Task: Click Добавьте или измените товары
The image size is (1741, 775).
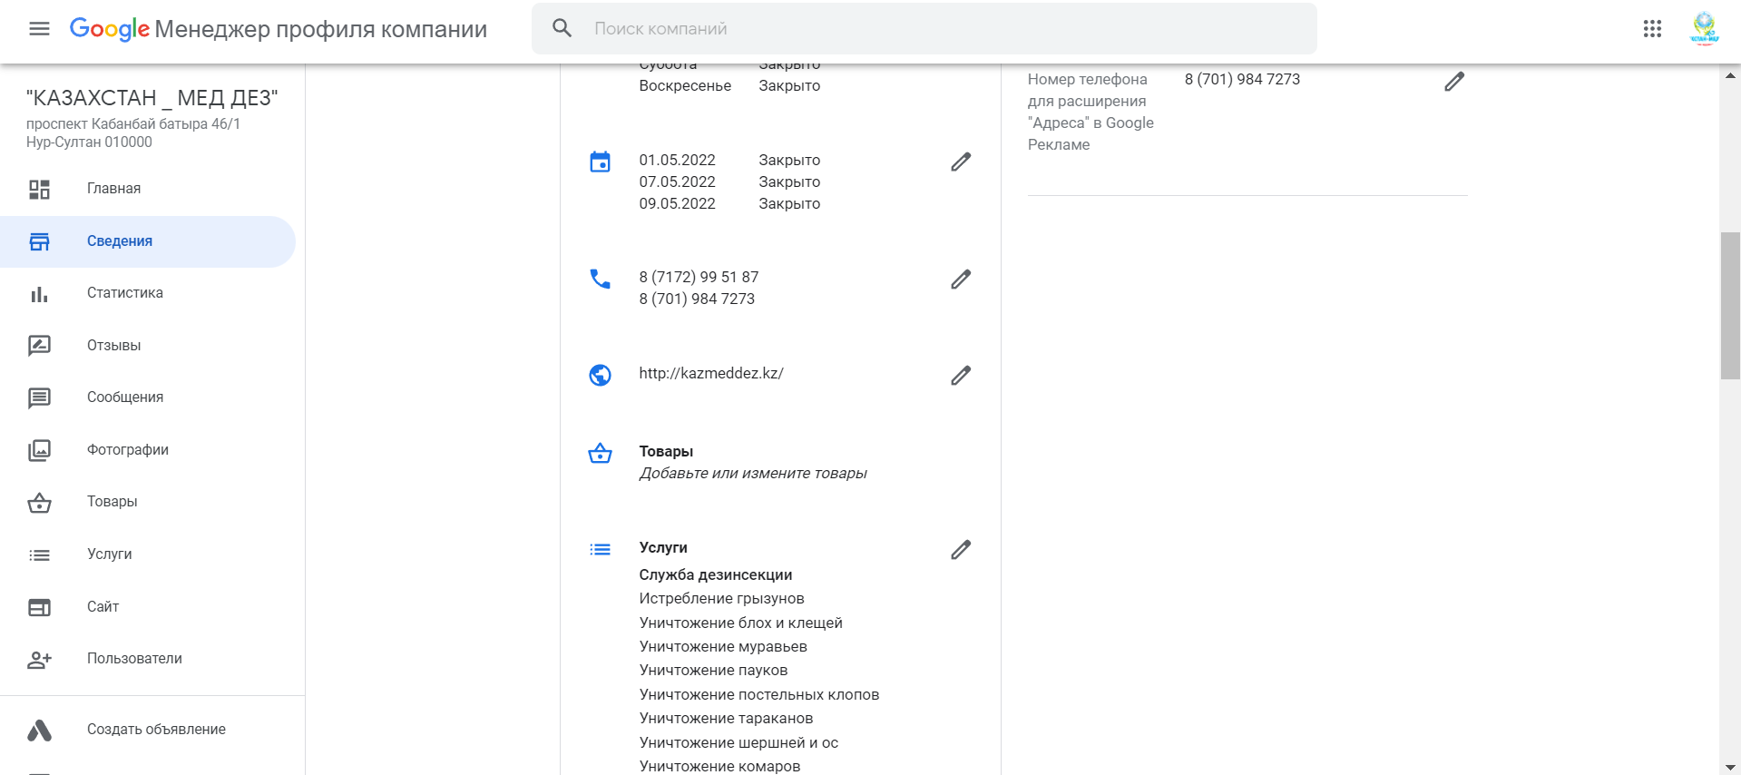Action: coord(753,473)
